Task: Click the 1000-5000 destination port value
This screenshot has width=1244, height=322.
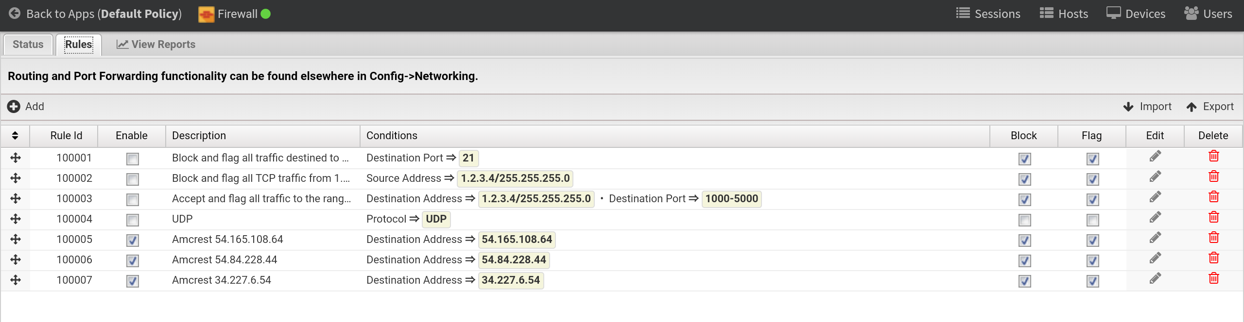Action: click(731, 199)
